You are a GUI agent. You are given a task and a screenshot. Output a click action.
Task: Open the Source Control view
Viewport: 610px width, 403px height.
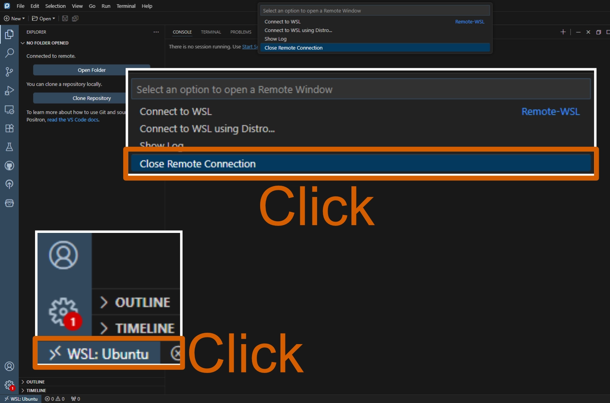9,72
